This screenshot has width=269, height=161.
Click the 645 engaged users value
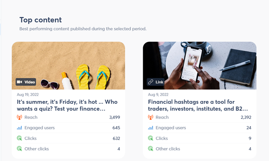(116, 128)
